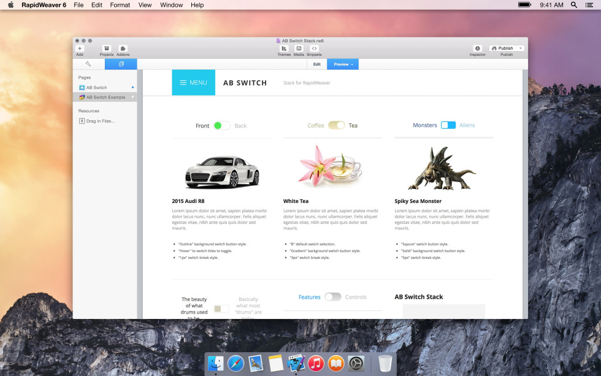Launch Safari from the Dock
Image resolution: width=601 pixels, height=376 pixels.
pyautogui.click(x=235, y=363)
